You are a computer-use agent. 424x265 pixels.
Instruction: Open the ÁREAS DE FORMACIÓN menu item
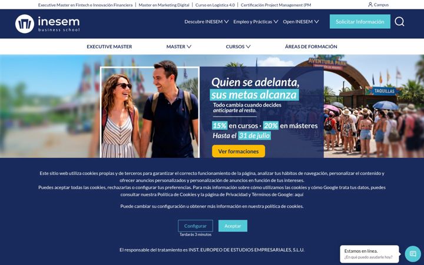click(x=311, y=47)
